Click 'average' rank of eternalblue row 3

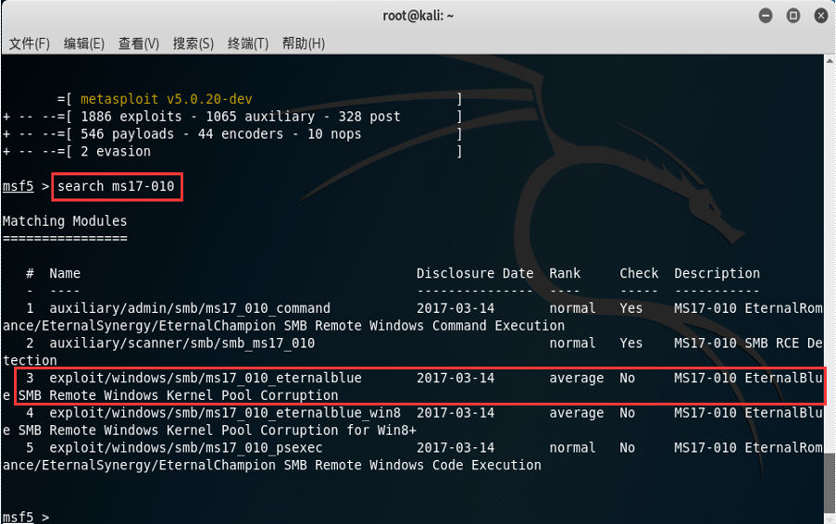(577, 379)
